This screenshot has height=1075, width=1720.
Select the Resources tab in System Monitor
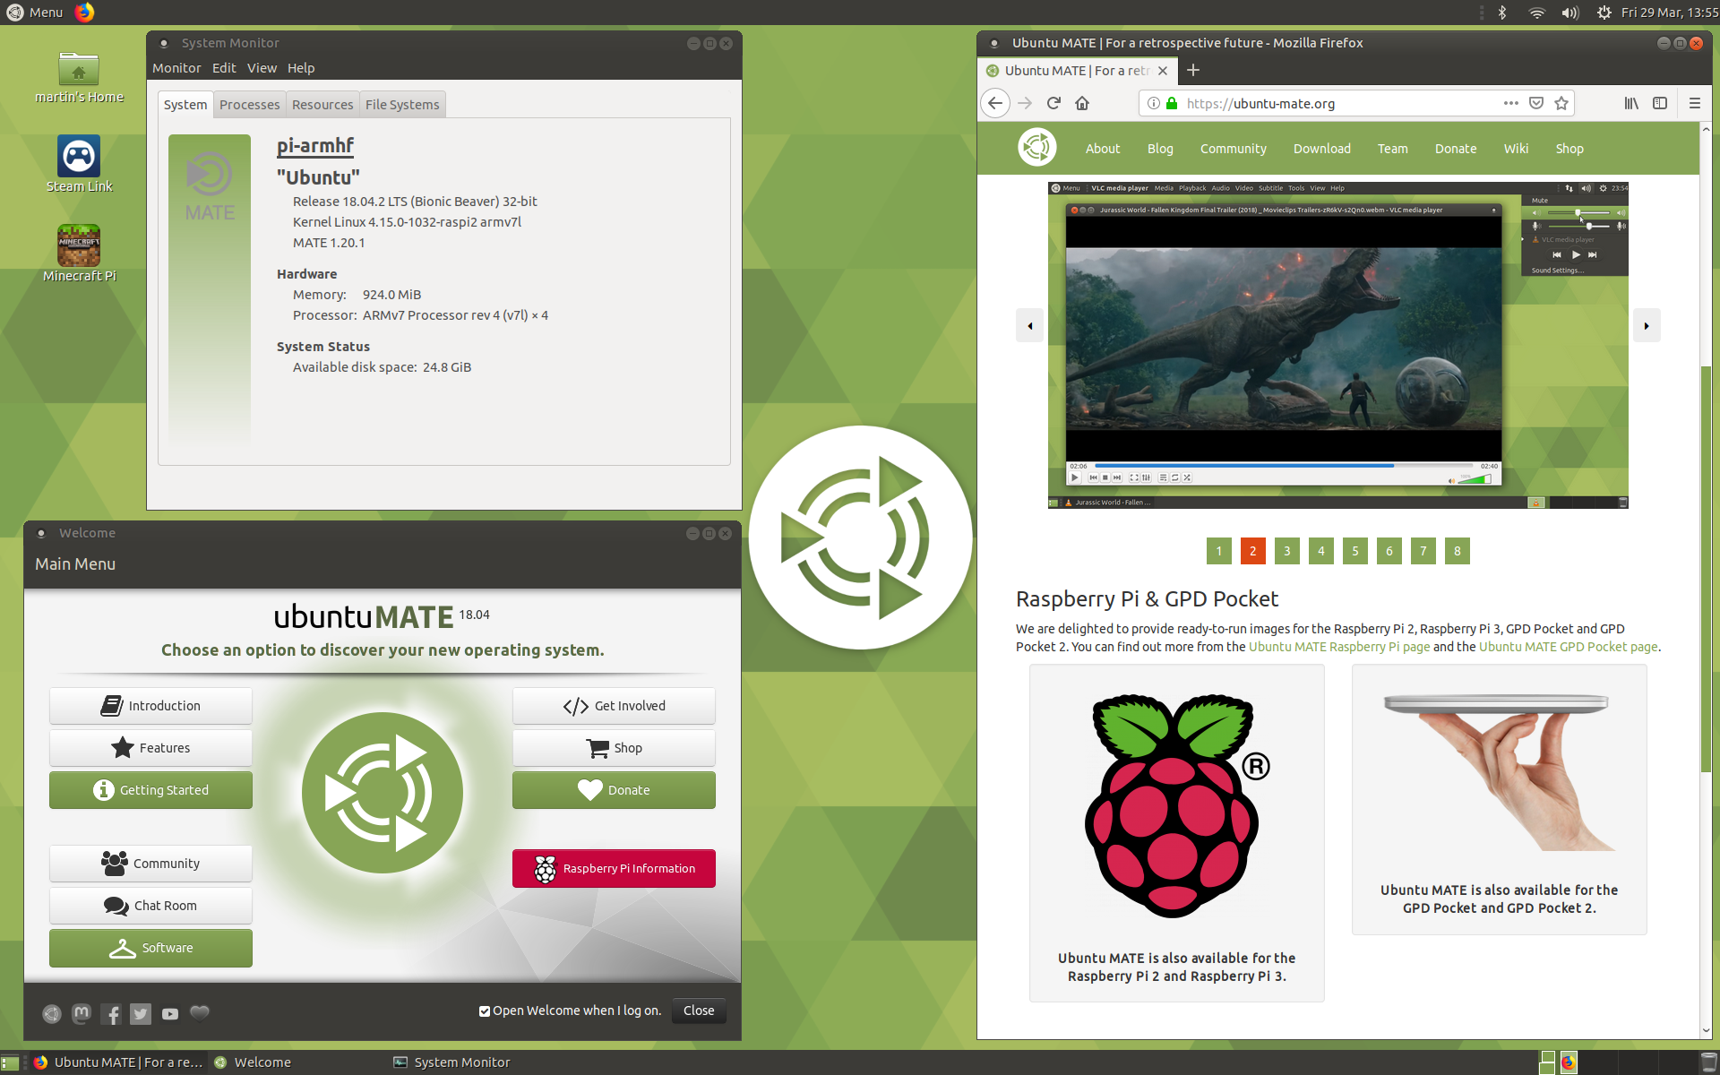pos(322,104)
